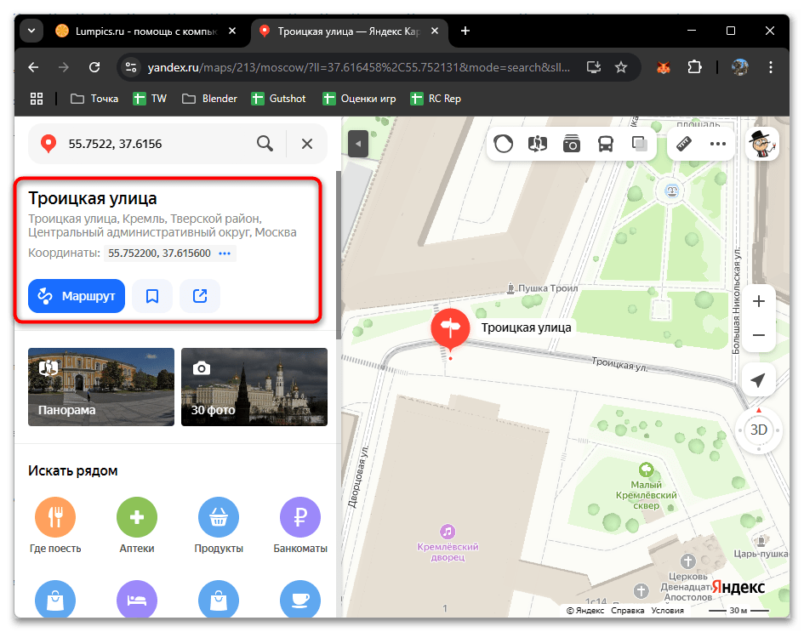This screenshot has height=632, width=804.
Task: Open the map layers switcher
Action: tap(640, 144)
